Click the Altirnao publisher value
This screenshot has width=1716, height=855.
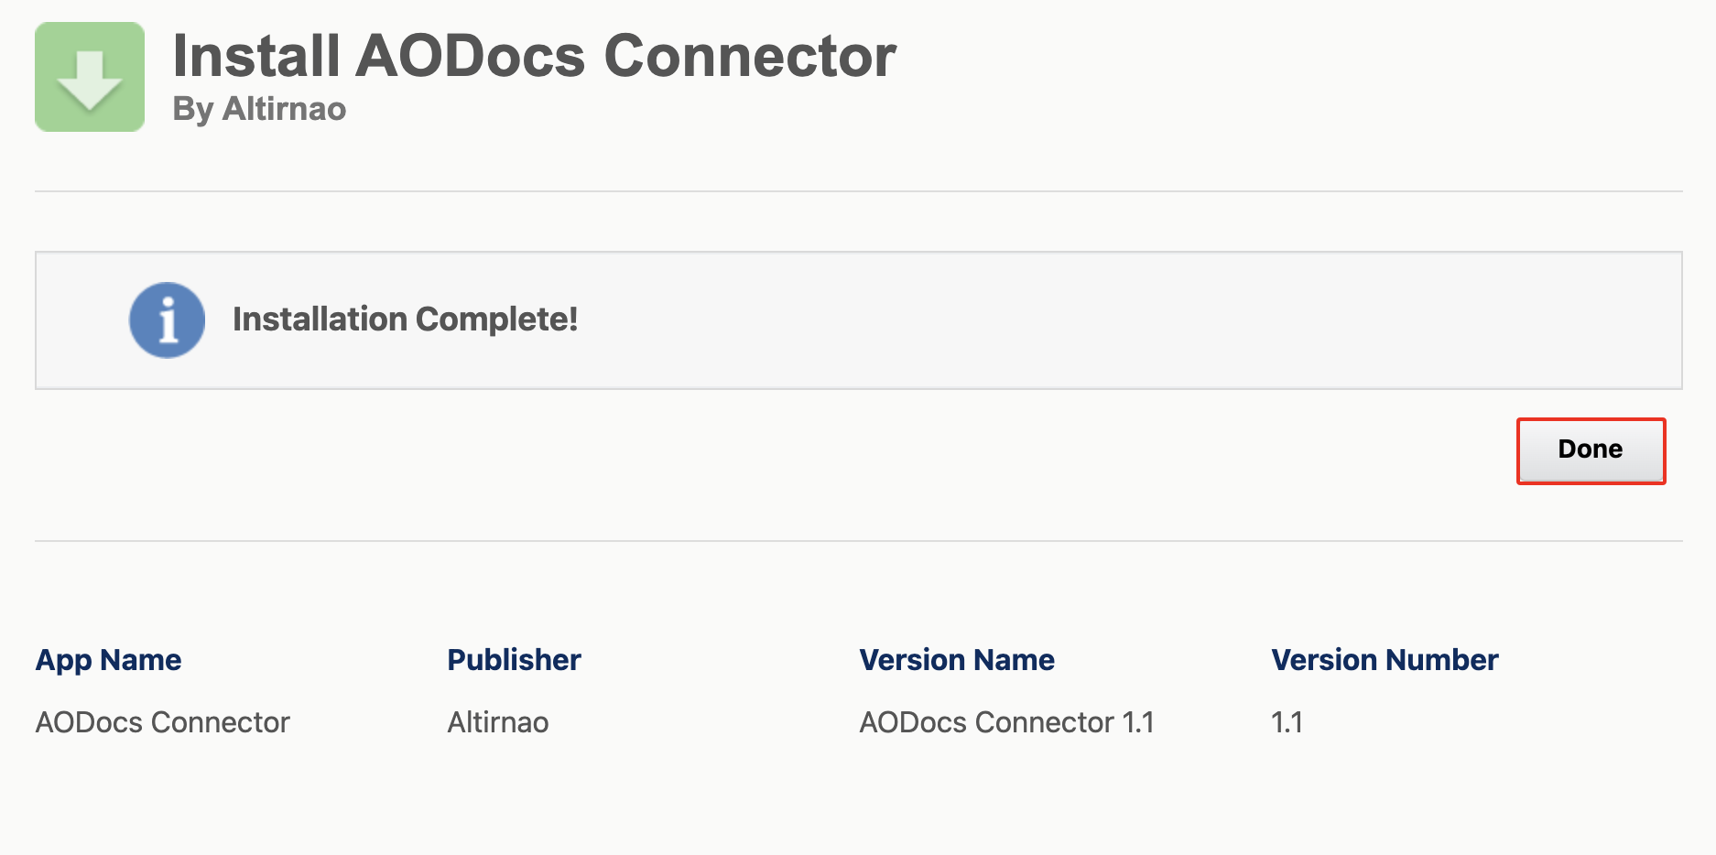pos(497,722)
